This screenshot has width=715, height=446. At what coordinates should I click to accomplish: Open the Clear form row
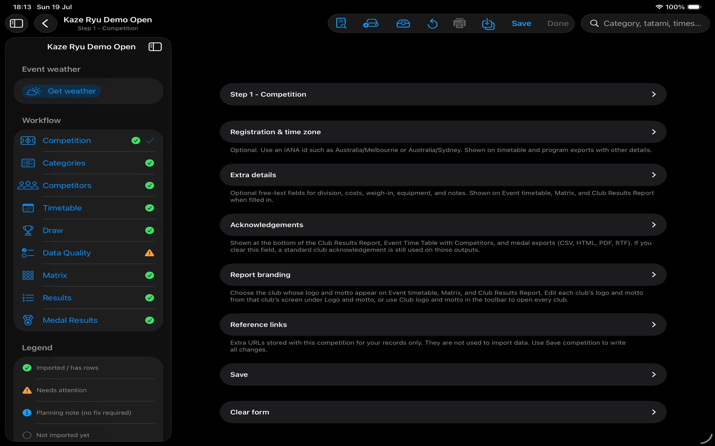pos(443,412)
